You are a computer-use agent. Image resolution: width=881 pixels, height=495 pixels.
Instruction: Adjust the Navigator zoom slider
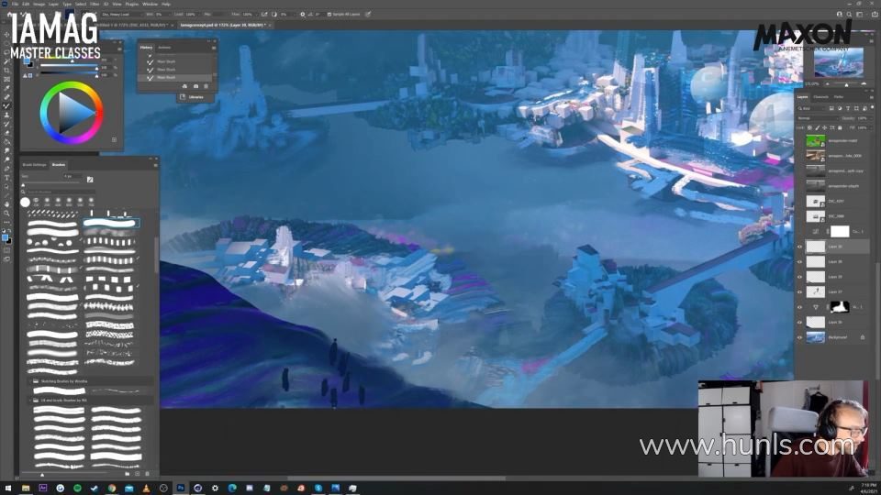point(846,84)
